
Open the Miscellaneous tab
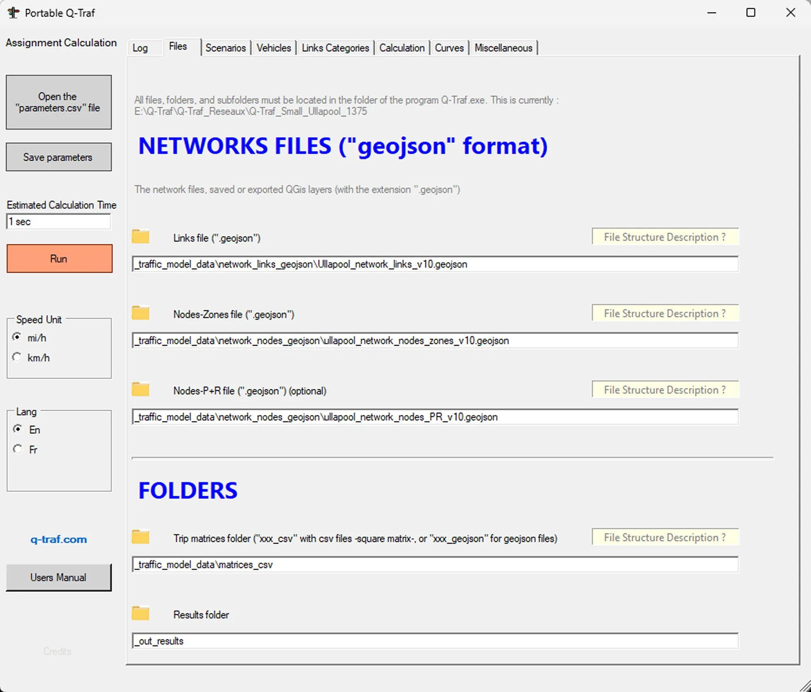coord(503,47)
